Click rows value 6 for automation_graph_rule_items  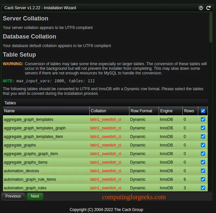pos(185,179)
